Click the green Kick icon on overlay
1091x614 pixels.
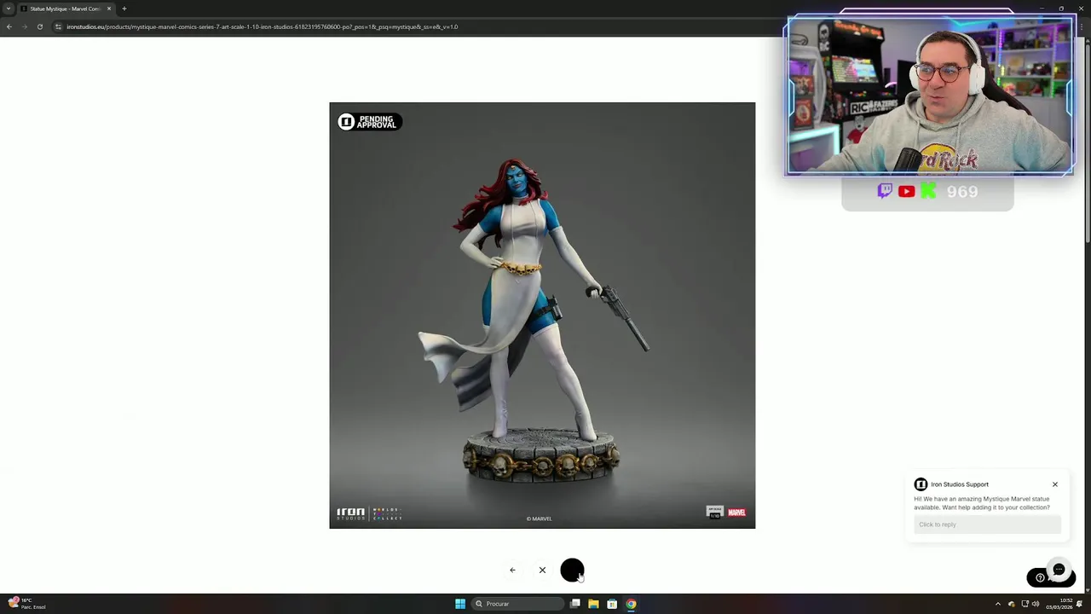click(928, 191)
